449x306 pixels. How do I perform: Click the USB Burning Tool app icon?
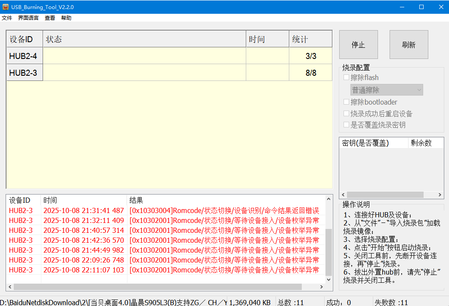[6, 6]
